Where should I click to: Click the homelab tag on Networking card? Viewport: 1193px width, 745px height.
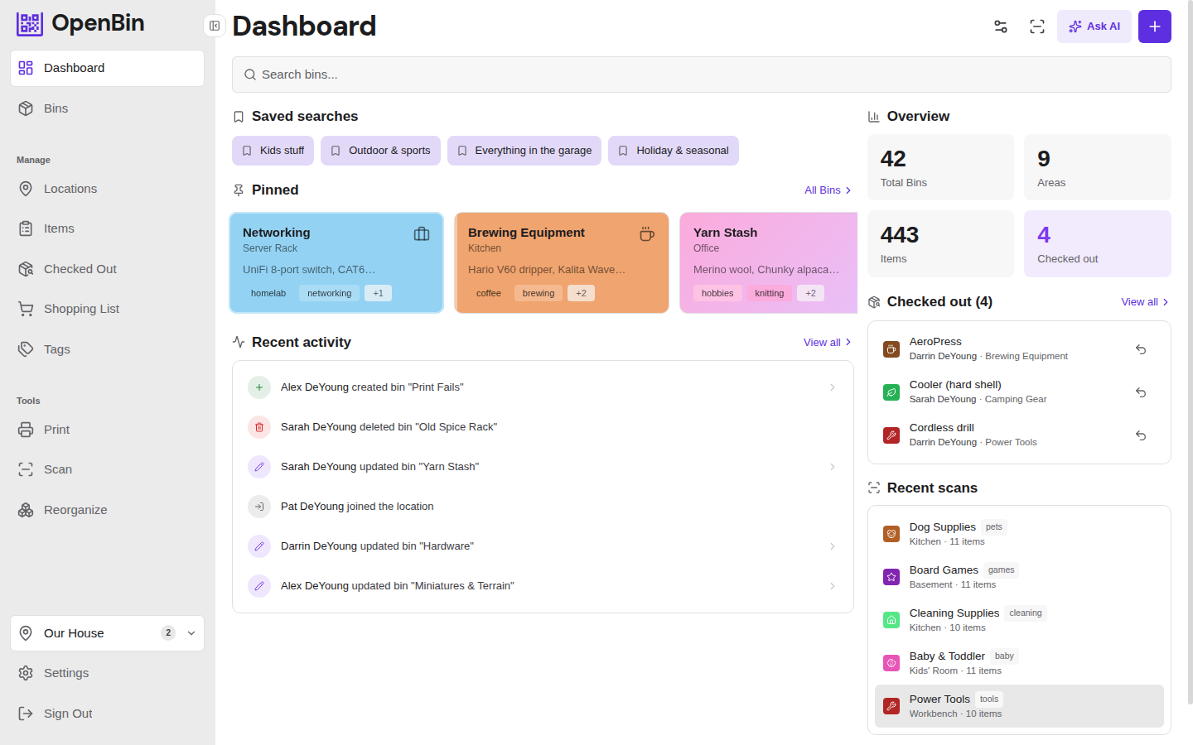[268, 293]
